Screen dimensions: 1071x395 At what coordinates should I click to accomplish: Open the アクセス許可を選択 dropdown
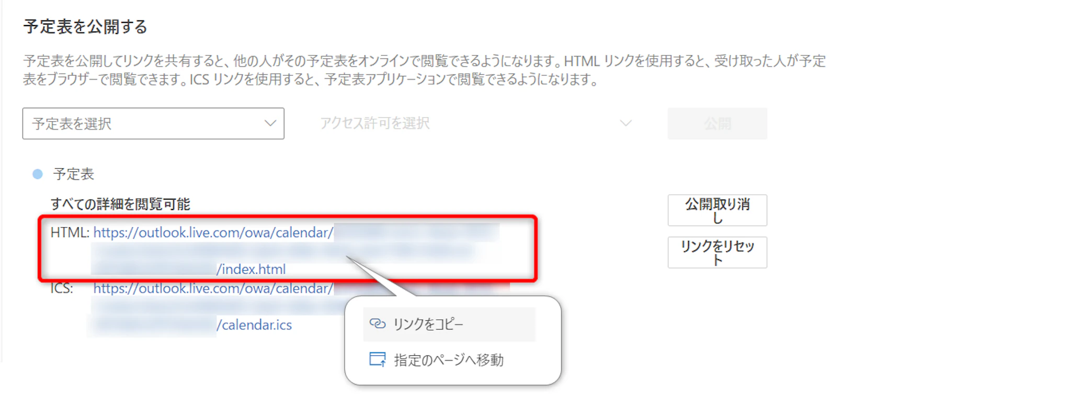(x=476, y=124)
